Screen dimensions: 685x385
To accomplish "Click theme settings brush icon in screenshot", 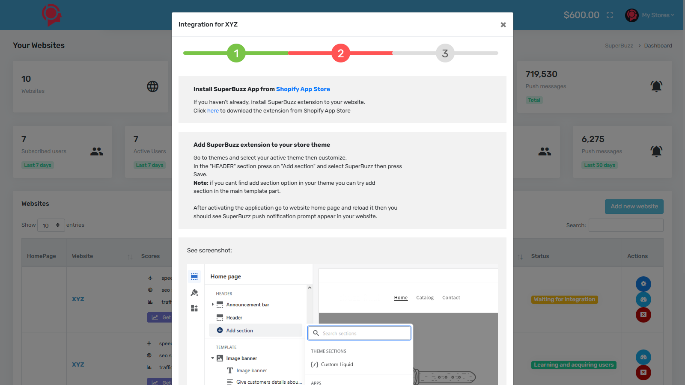I will pyautogui.click(x=194, y=293).
